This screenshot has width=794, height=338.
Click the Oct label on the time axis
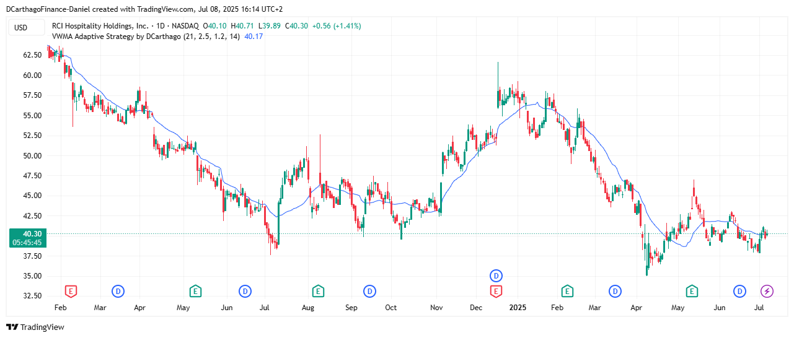390,308
